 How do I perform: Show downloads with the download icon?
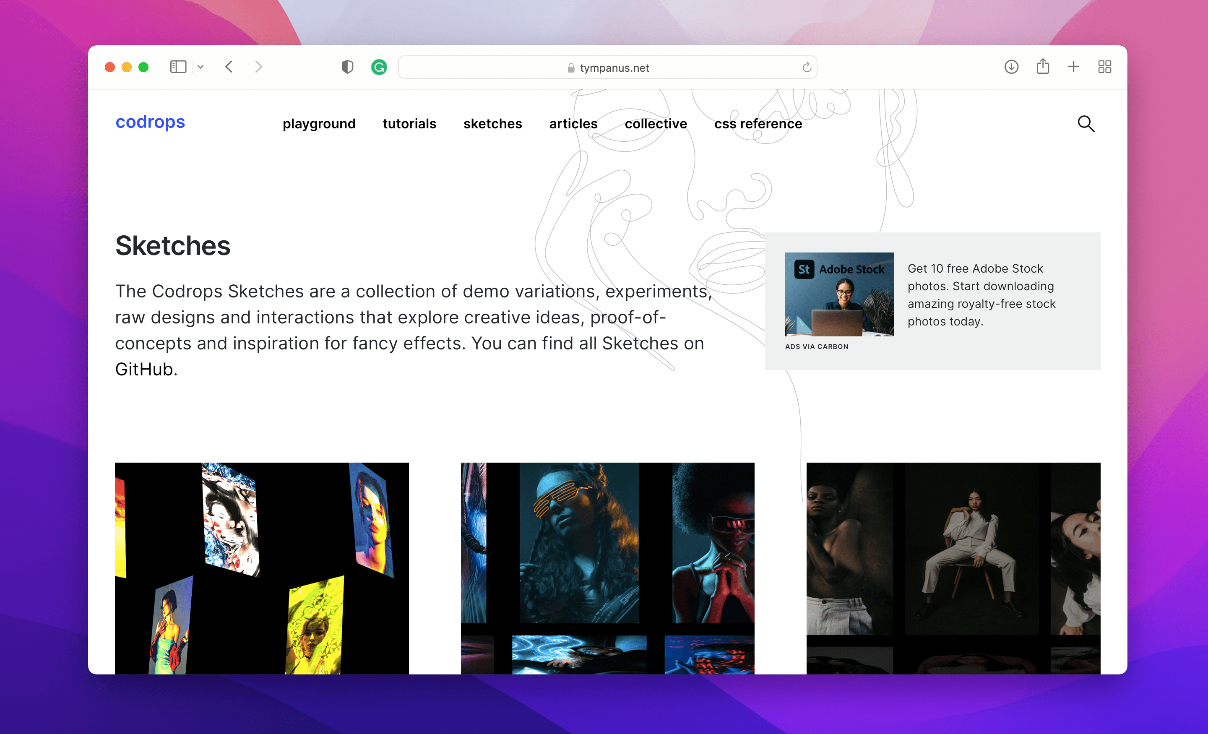point(1011,67)
